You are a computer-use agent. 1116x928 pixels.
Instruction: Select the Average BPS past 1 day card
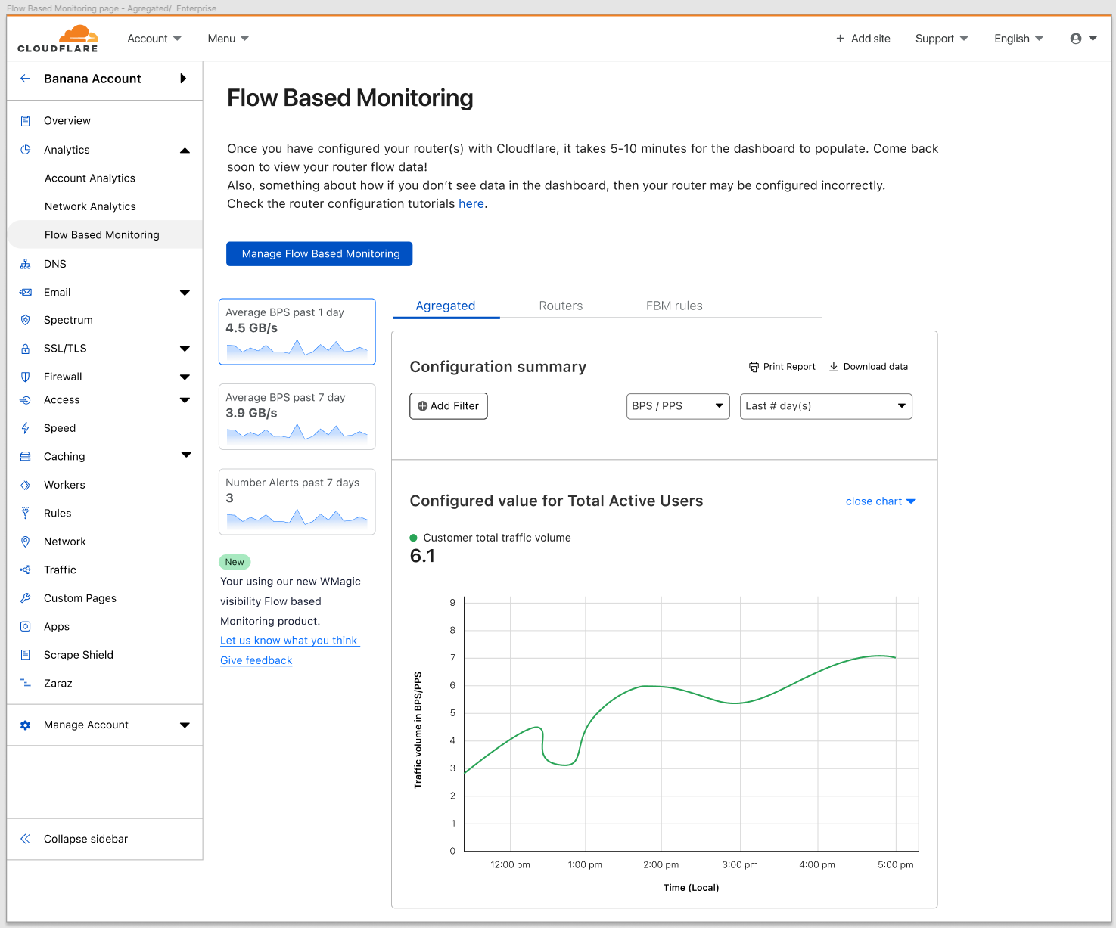click(297, 332)
